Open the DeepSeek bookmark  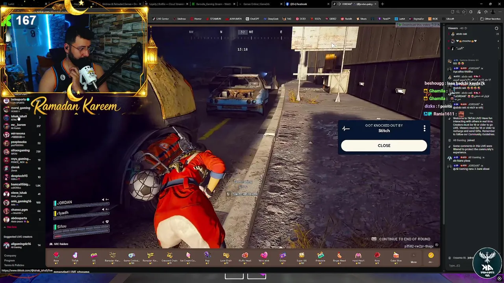[271, 19]
